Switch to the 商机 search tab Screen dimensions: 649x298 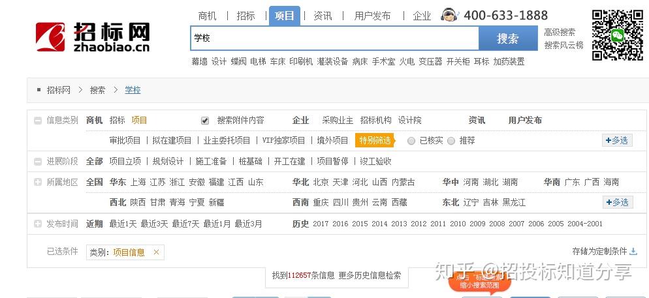point(208,16)
